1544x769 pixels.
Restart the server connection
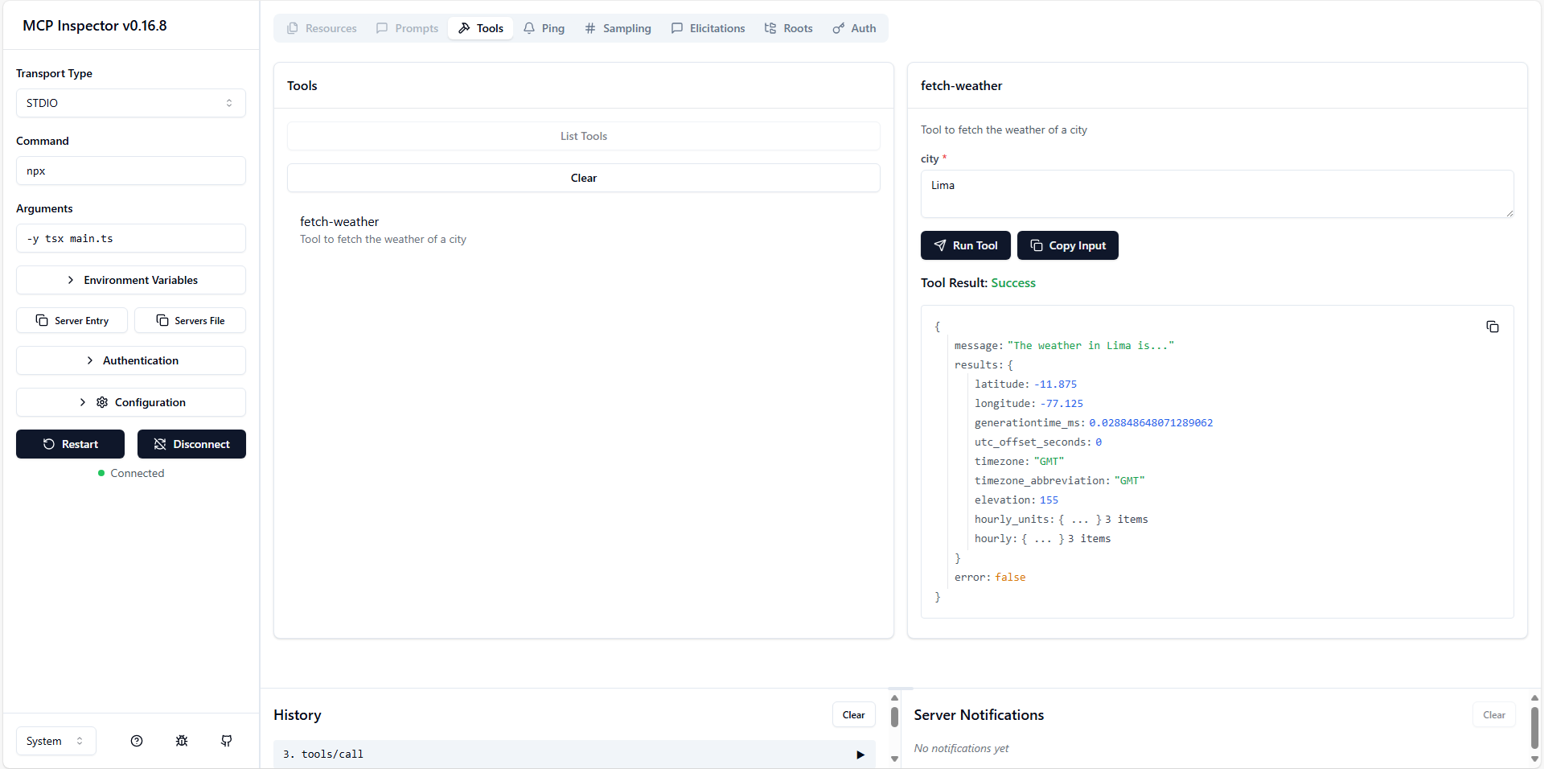71,444
